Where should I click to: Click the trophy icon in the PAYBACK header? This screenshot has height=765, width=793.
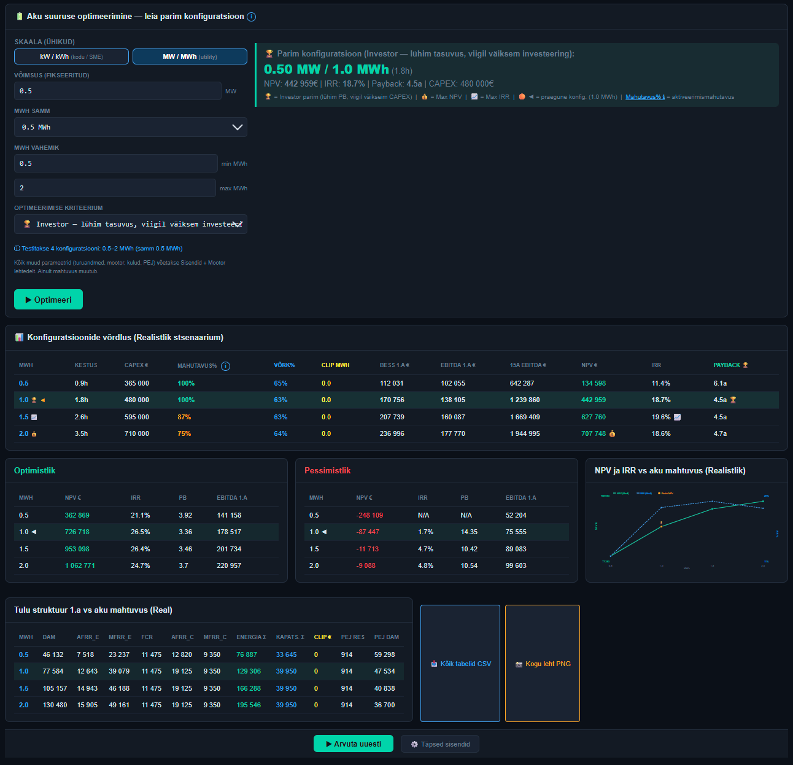tap(745, 365)
